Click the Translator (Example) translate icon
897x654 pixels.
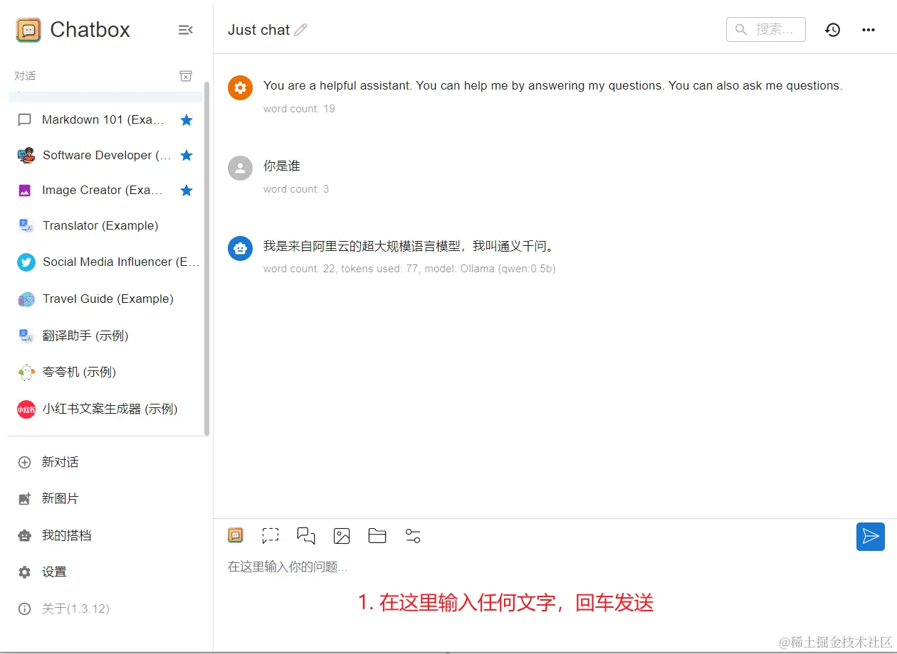point(26,226)
